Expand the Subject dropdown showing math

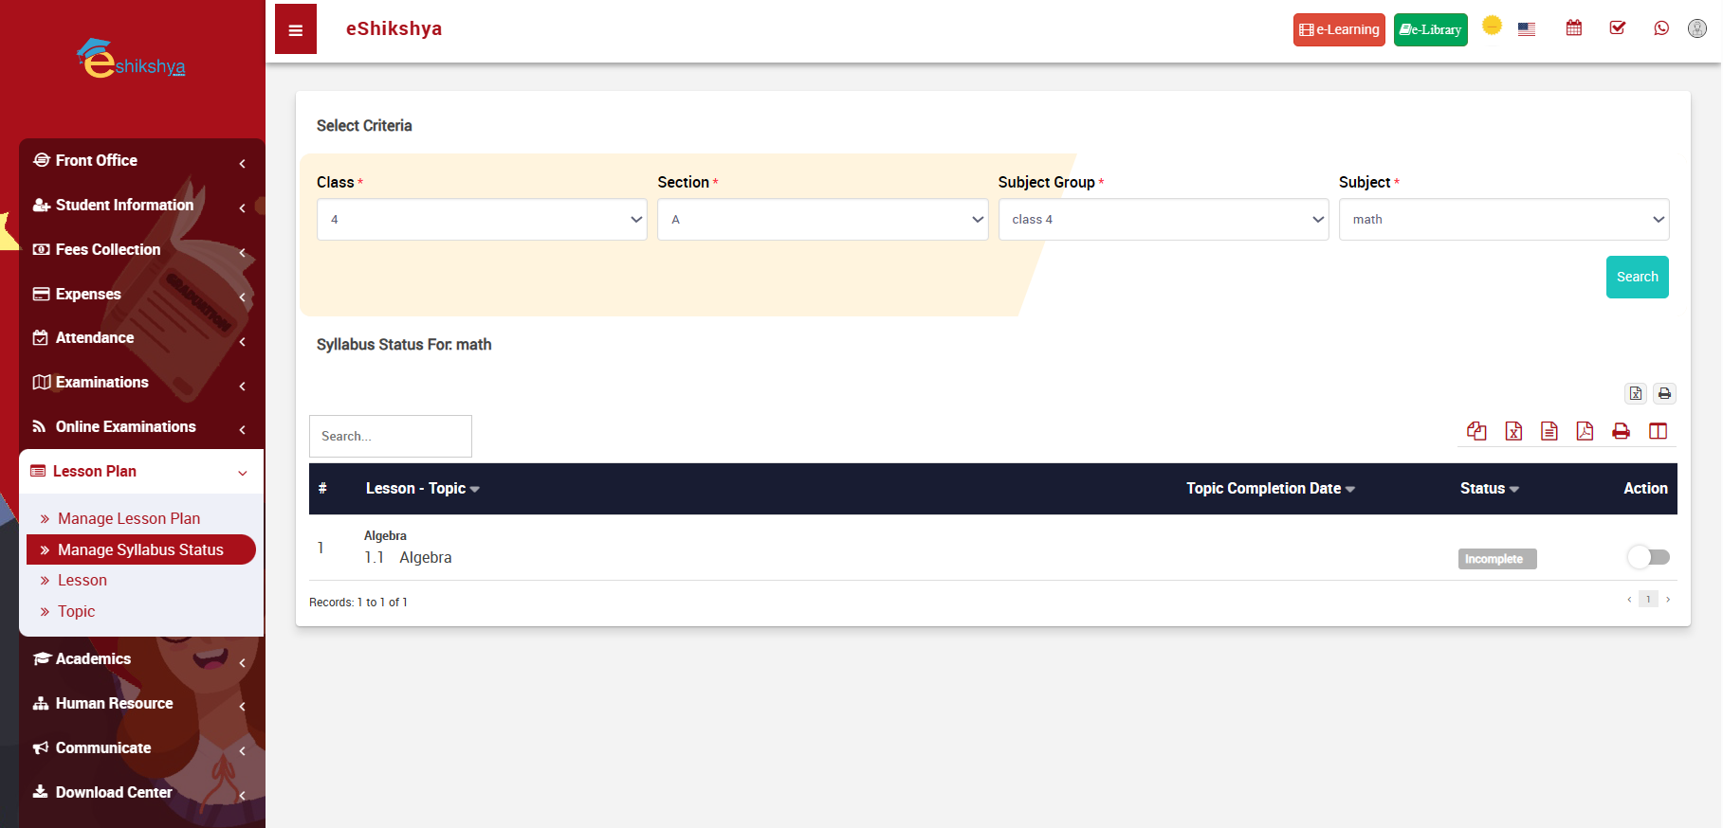[1503, 219]
